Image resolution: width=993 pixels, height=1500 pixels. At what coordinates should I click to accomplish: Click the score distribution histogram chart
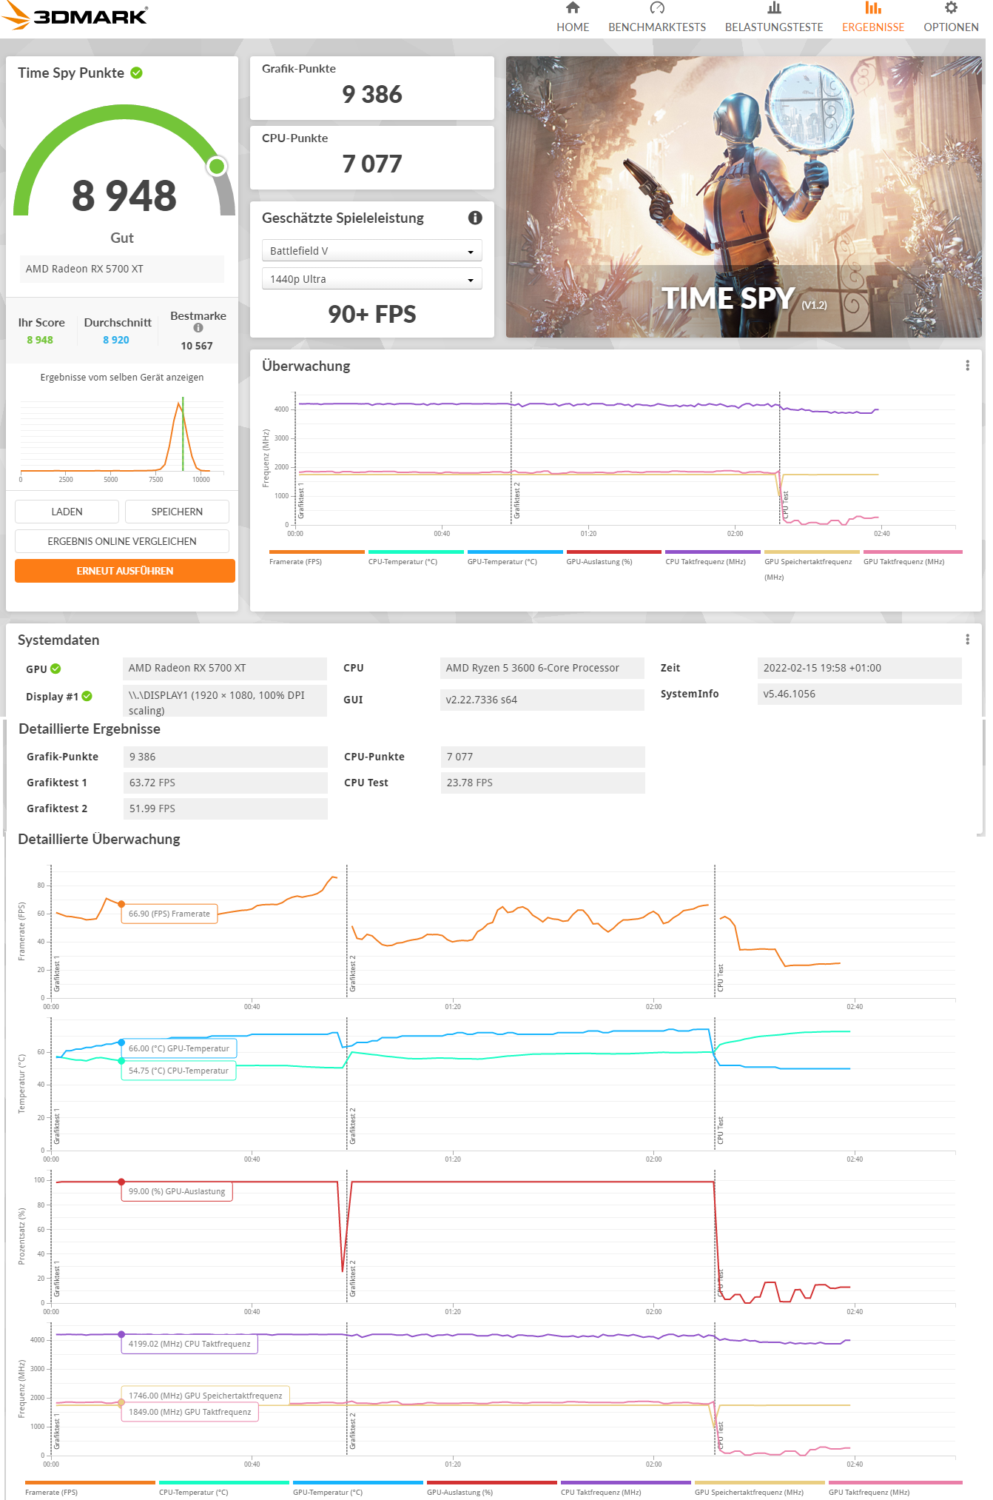tap(122, 438)
